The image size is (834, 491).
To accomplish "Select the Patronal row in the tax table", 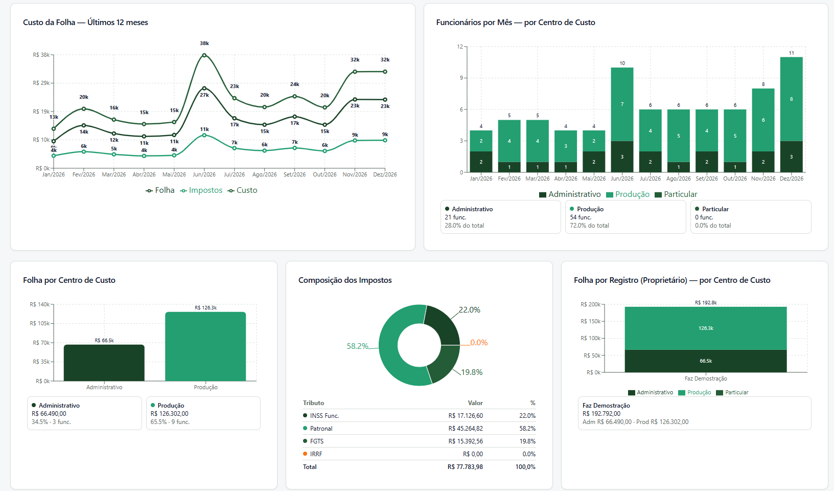I will tap(419, 429).
